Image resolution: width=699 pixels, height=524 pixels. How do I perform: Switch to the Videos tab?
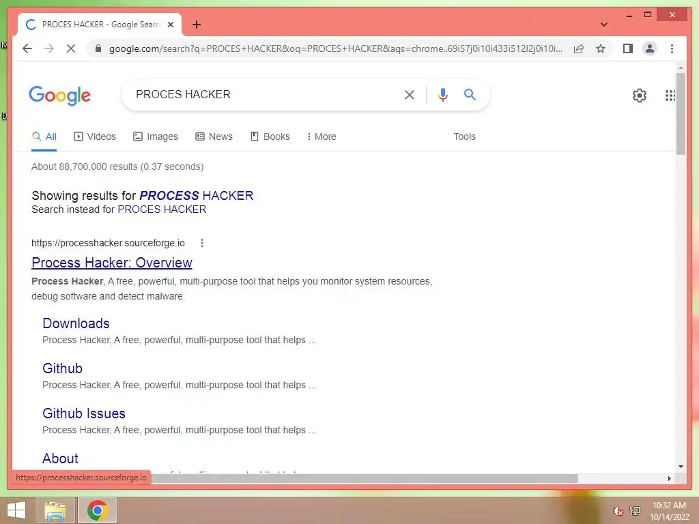[94, 136]
